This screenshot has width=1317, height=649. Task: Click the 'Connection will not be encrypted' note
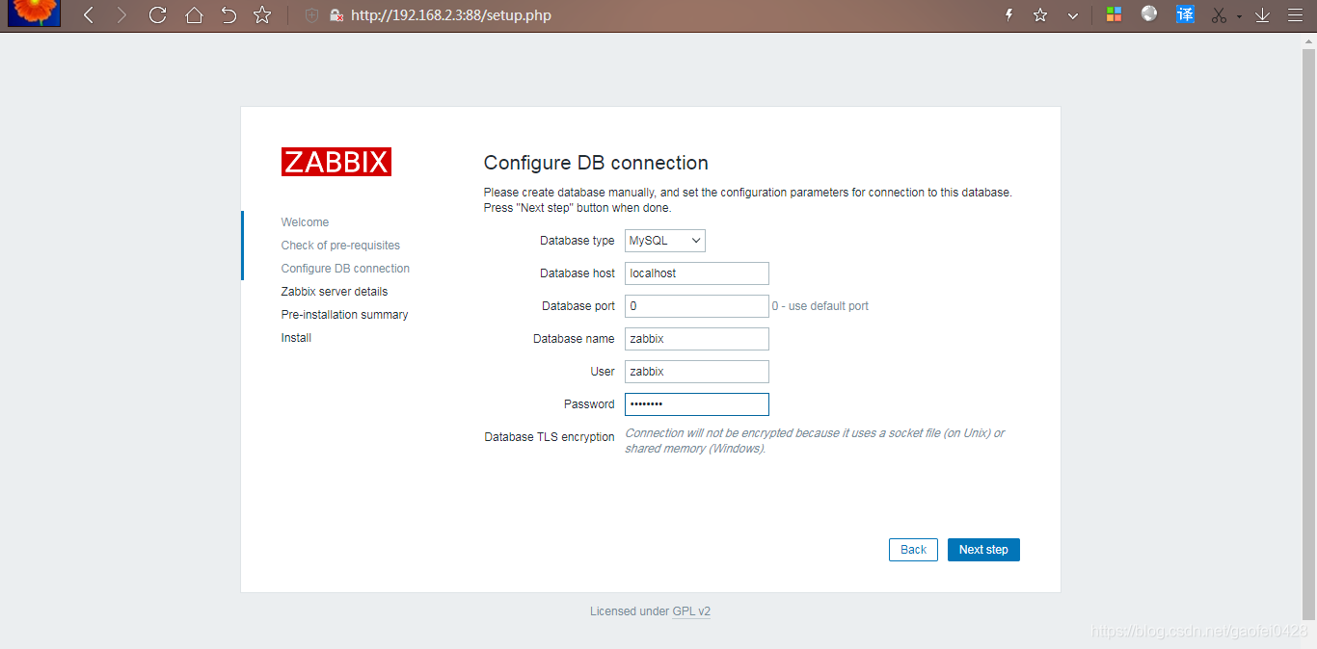[x=815, y=441]
